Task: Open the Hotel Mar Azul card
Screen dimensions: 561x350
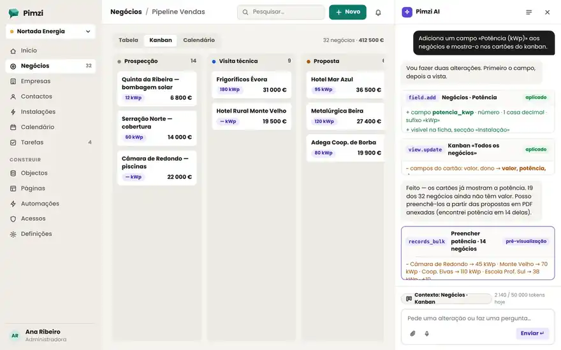Action: pos(346,85)
